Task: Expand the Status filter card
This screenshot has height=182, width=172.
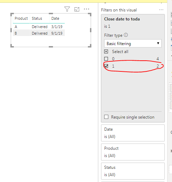Action: tap(133, 171)
